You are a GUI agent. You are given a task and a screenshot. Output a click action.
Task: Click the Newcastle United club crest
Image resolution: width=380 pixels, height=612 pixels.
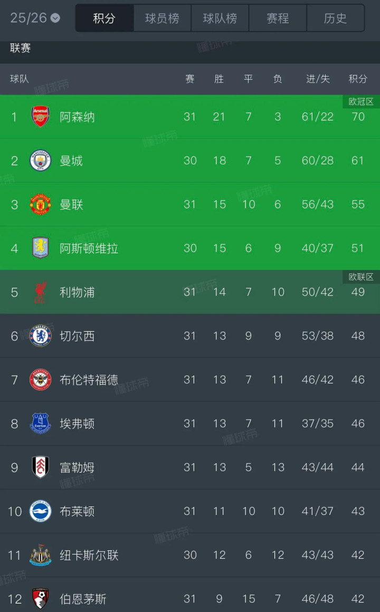tap(41, 555)
